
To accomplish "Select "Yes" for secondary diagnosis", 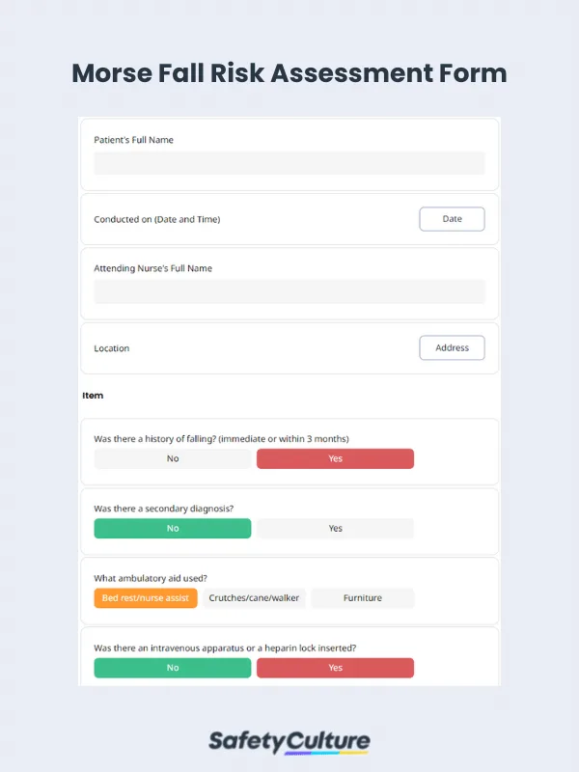I will [x=335, y=528].
